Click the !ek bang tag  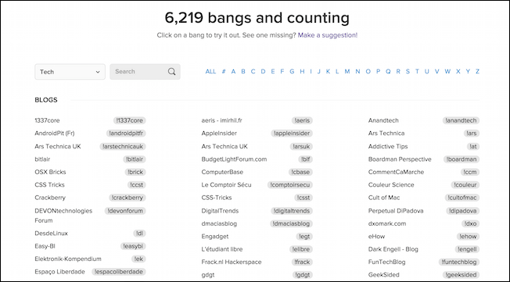139,259
